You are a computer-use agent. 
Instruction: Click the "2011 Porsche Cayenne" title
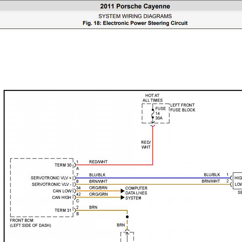[x=135, y=6]
